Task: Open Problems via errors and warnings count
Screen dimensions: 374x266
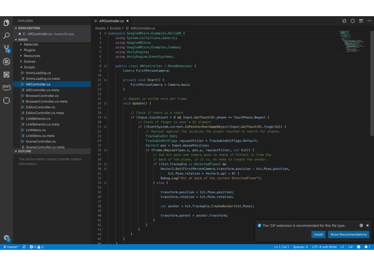Action: [x=37, y=247]
